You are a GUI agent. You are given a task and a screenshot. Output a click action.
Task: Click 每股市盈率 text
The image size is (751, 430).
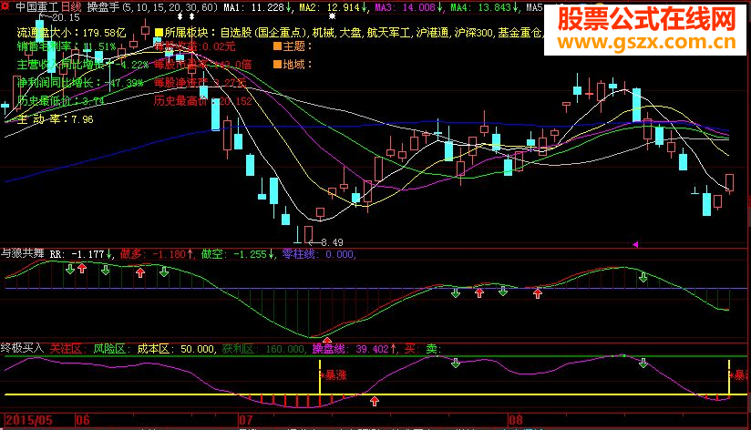tap(202, 64)
